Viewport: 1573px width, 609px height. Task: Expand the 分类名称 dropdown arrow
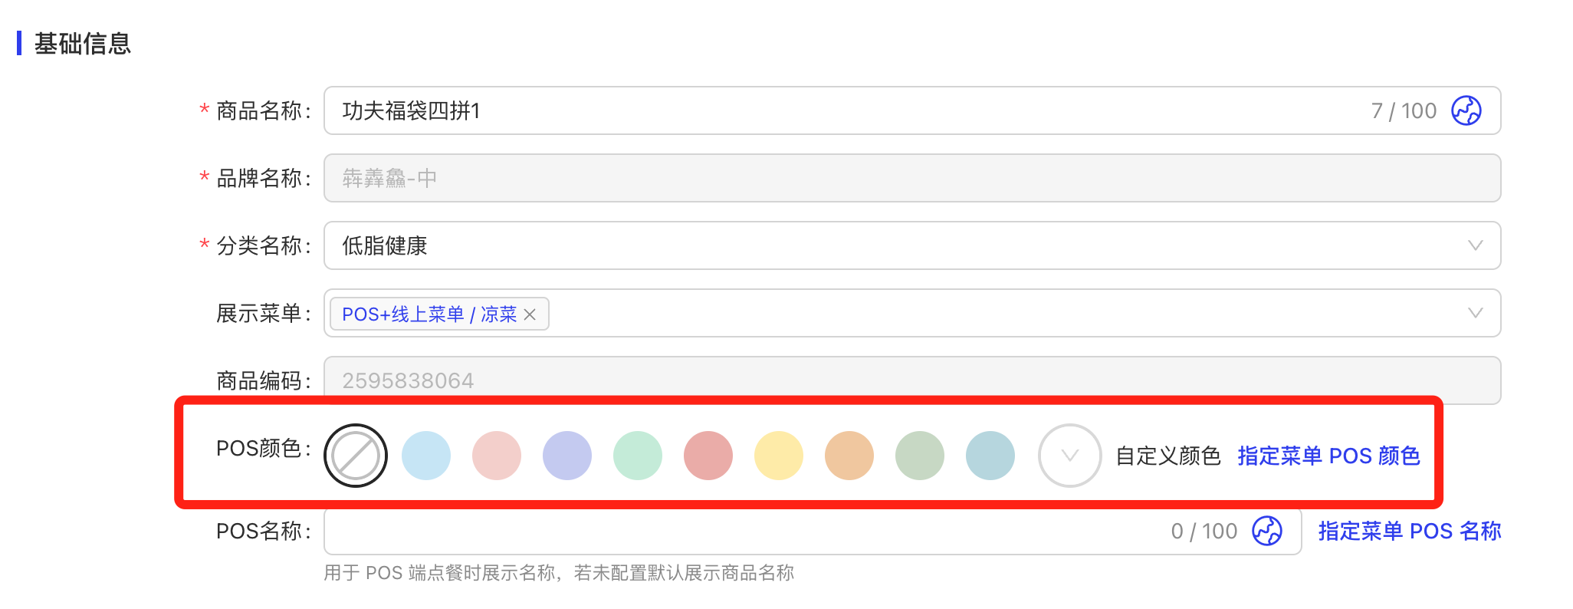[x=1475, y=245]
